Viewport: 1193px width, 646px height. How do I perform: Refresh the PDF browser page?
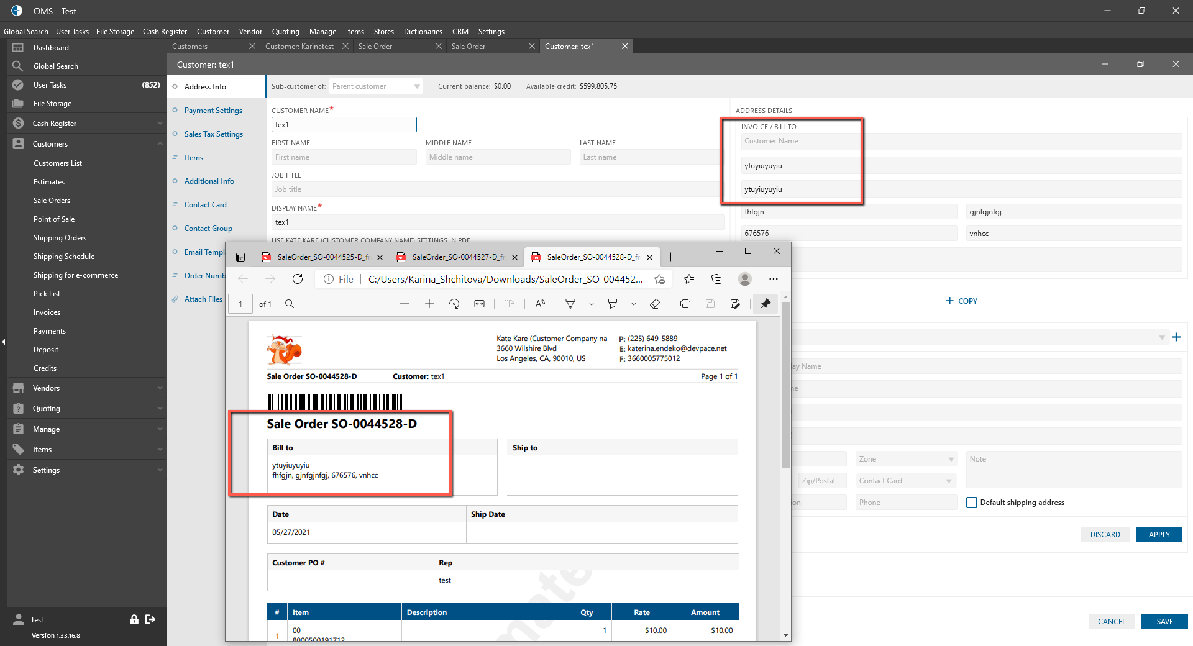[x=298, y=279]
